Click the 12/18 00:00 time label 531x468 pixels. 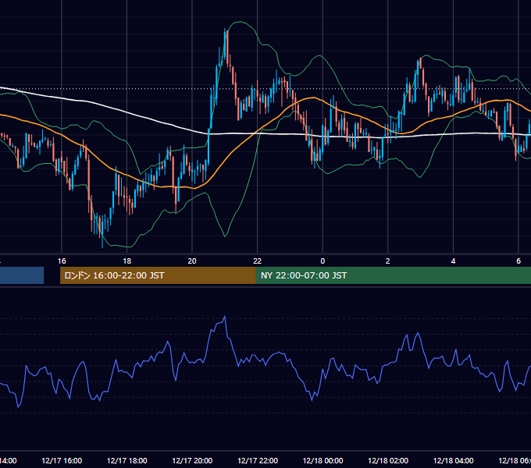323,460
